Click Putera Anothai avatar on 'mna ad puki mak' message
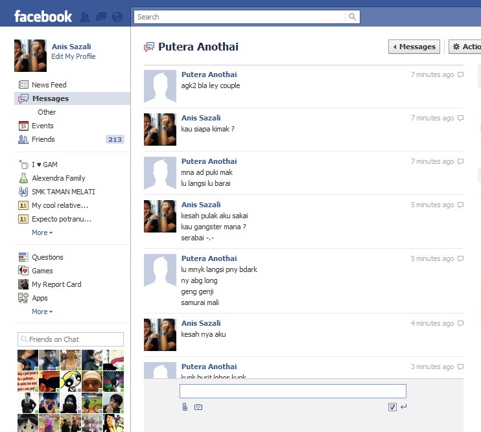Image resolution: width=481 pixels, height=432 pixels. 160,173
